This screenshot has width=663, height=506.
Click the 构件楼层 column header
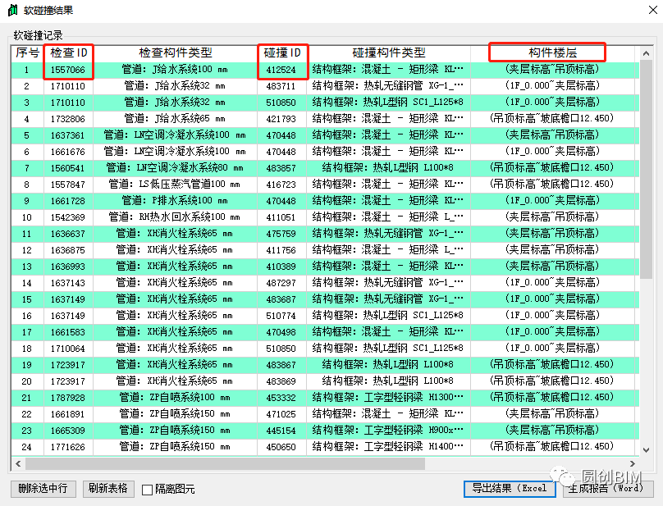[553, 52]
